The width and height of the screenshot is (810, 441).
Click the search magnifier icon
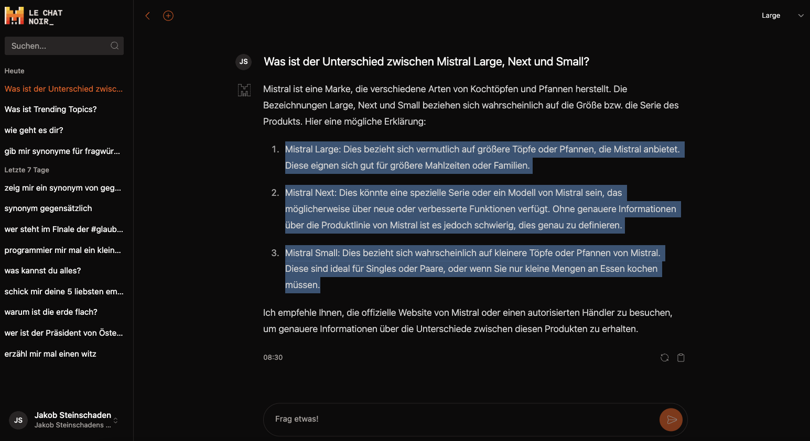pos(114,46)
